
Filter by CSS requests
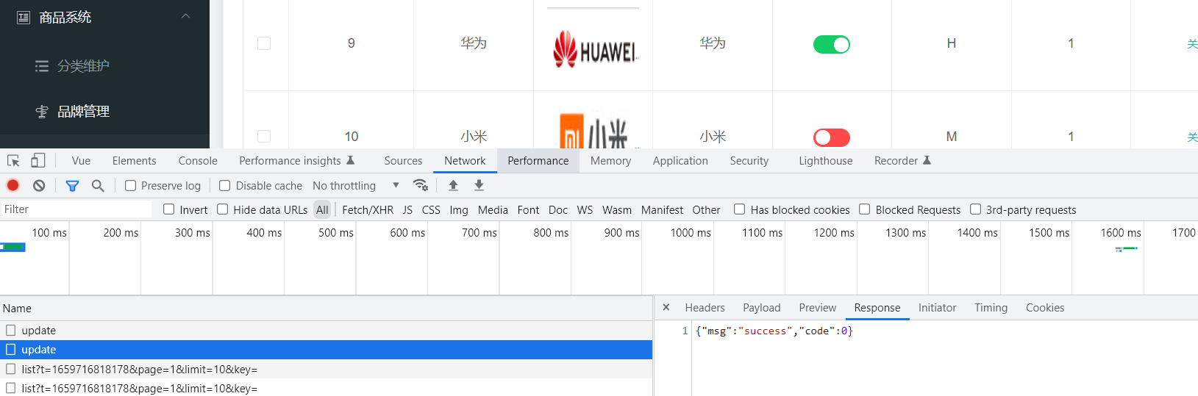tap(431, 209)
